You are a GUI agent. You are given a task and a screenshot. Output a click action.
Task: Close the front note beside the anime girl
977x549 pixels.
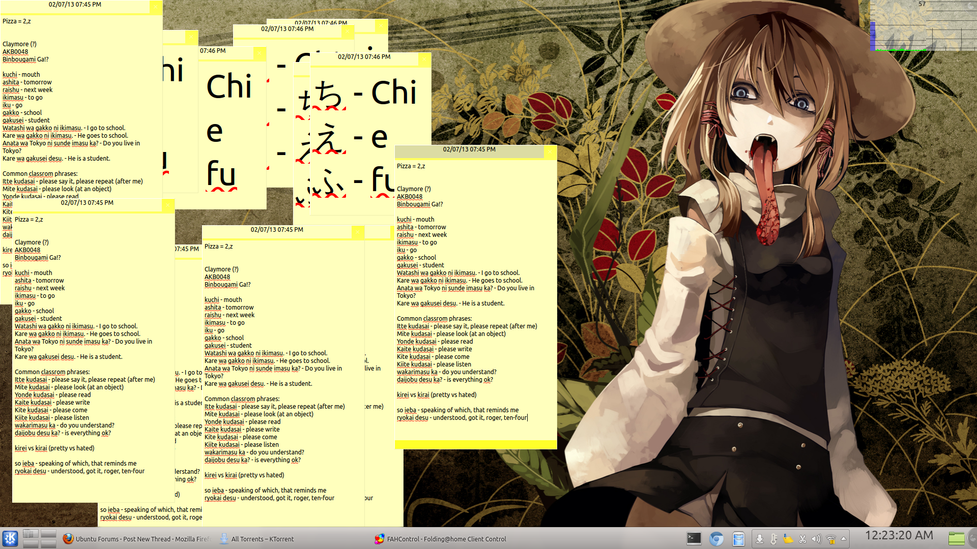[550, 152]
